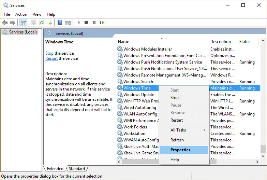This screenshot has width=267, height=180.
Task: Toggle Show/Hide Console Tree toolbar icon
Action: pos(24,23)
